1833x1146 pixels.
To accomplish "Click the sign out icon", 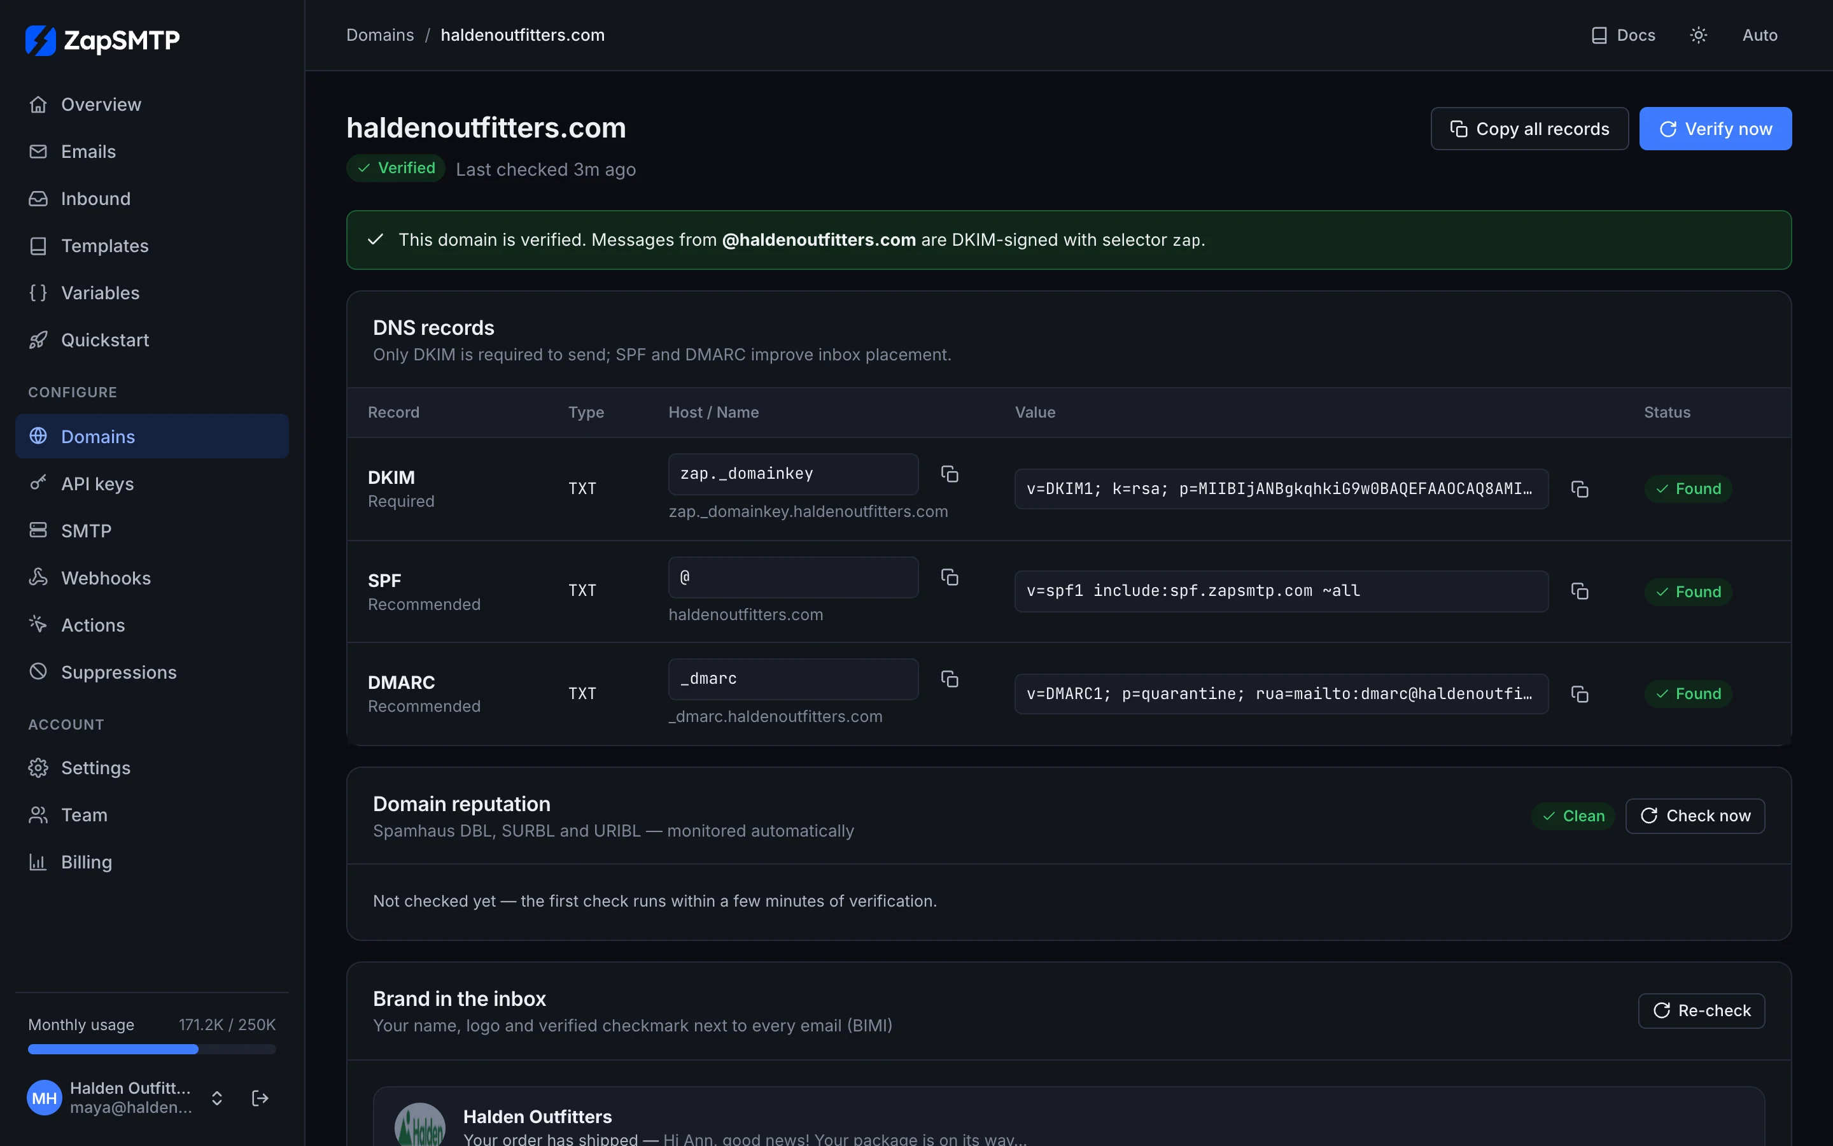I will [x=260, y=1098].
